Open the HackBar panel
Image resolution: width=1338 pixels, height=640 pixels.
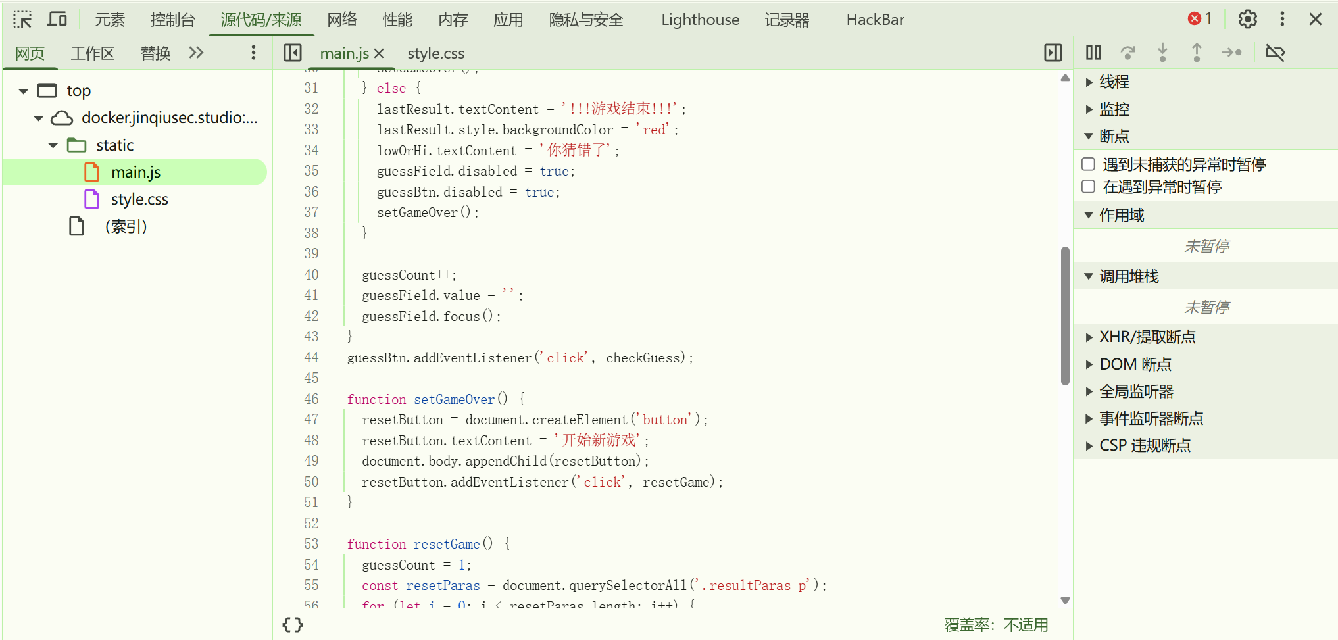[874, 19]
